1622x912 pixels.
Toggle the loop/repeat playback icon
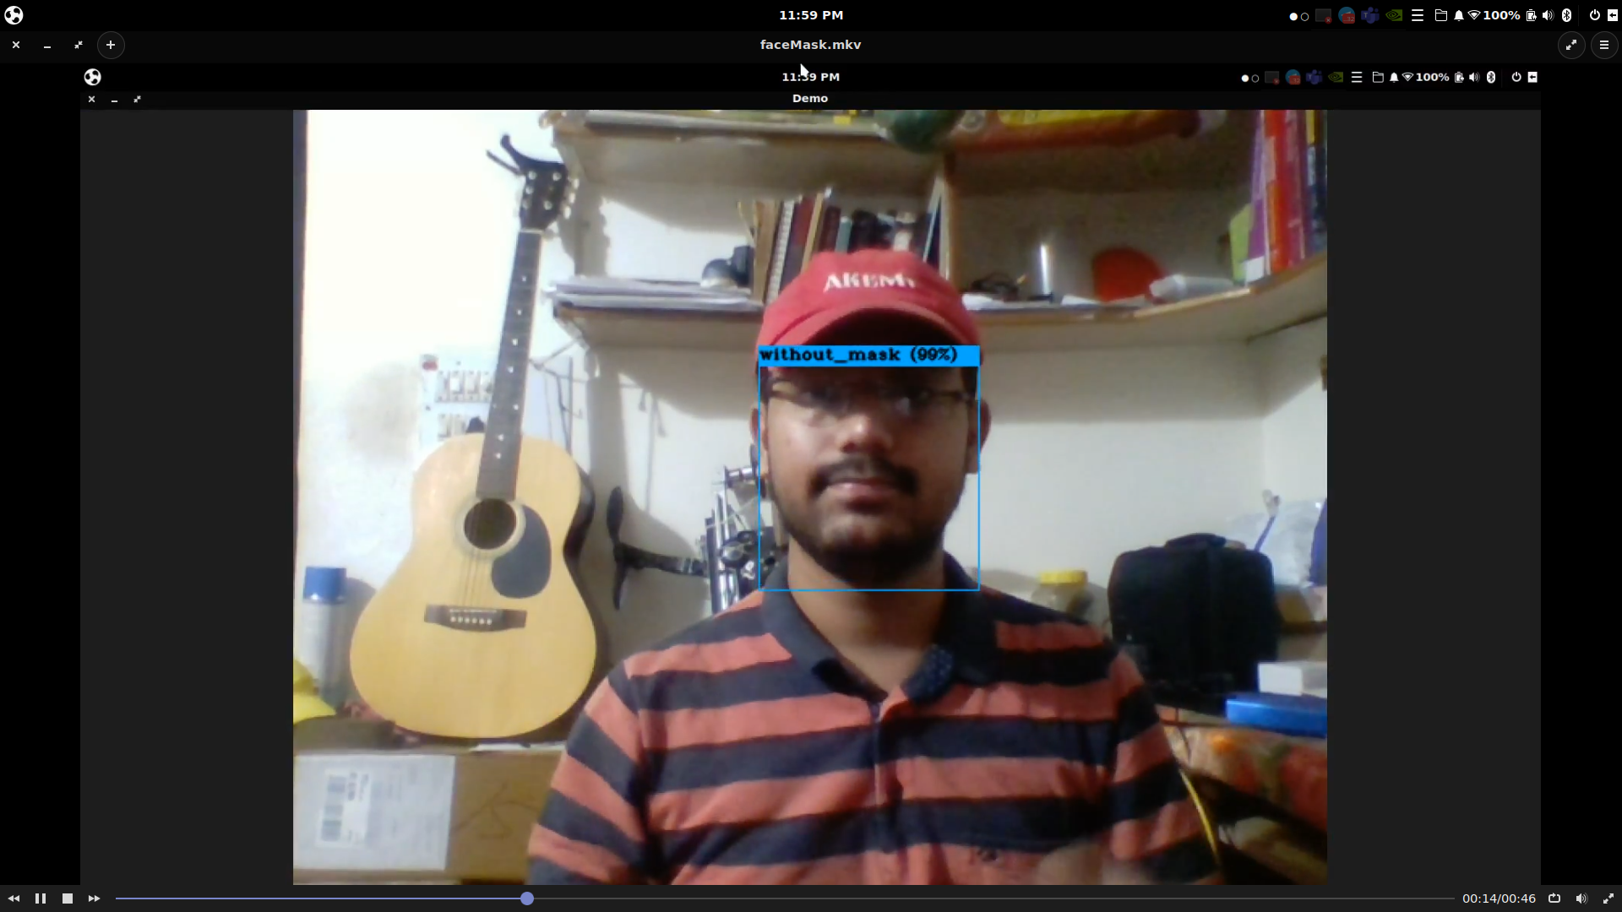(1554, 898)
